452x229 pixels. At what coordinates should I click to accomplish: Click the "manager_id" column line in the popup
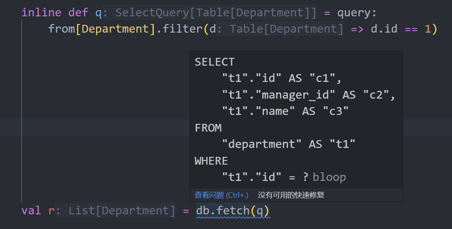click(x=309, y=95)
